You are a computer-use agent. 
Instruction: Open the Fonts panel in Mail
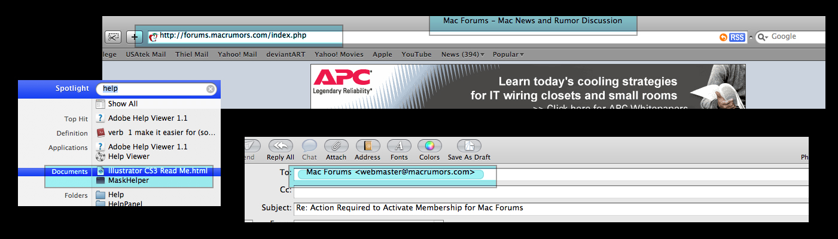[x=399, y=150]
